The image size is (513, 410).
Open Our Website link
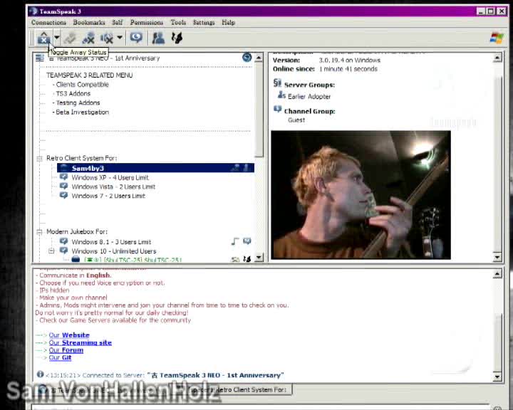tap(69, 335)
